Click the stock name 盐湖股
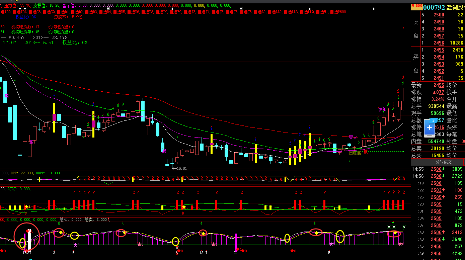Viewport: 465px width, 260px height. click(x=455, y=7)
